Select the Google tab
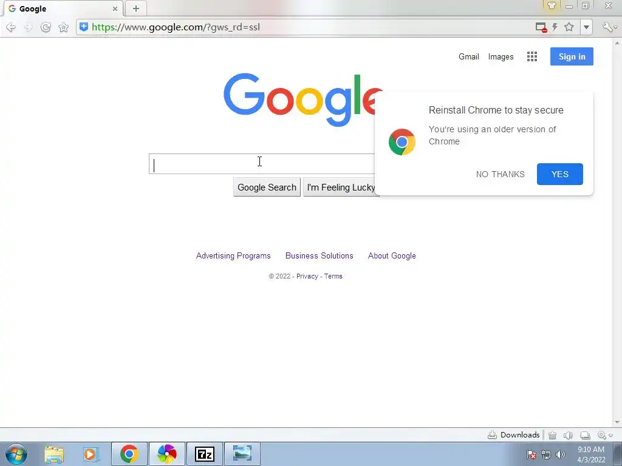The height and width of the screenshot is (466, 622). (x=63, y=8)
